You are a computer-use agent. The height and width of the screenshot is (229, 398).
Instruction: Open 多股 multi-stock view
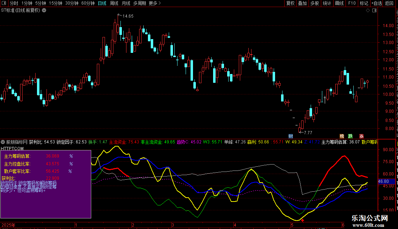coord(315,3)
